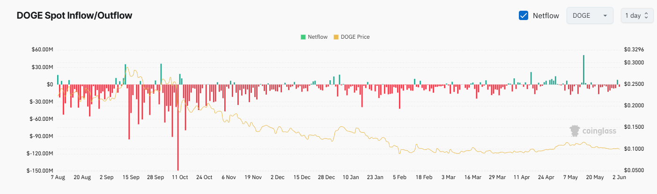
Task: Open the DOGE coin dropdown
Action: [x=590, y=15]
